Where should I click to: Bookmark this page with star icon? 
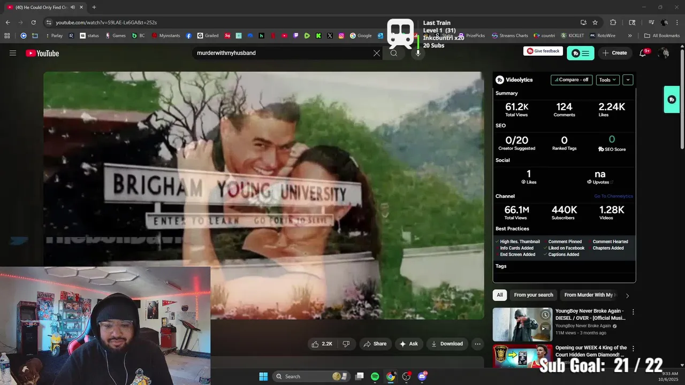(595, 22)
